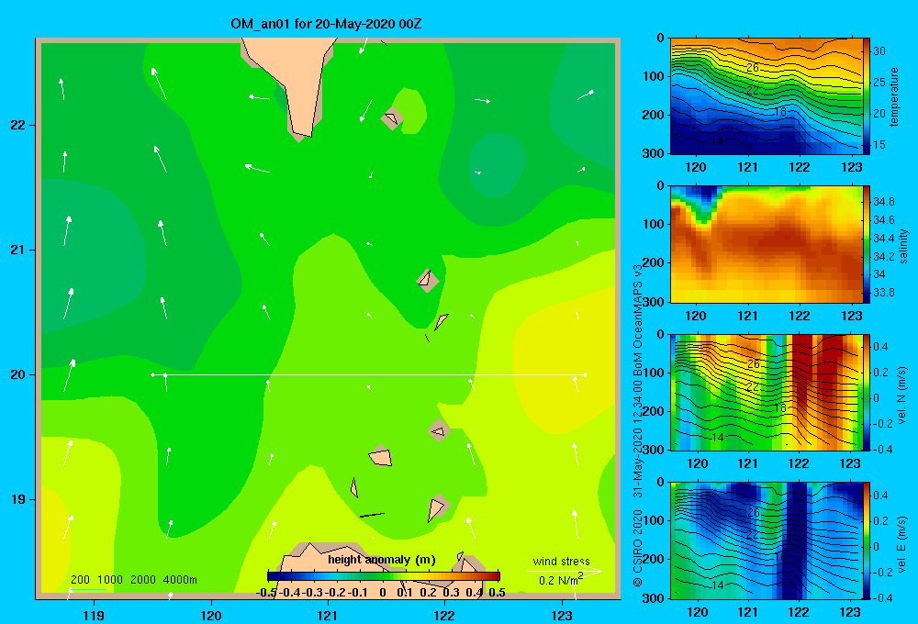The width and height of the screenshot is (918, 624).
Task: Click latitude label 22 on main map axis
Action: 18,126
